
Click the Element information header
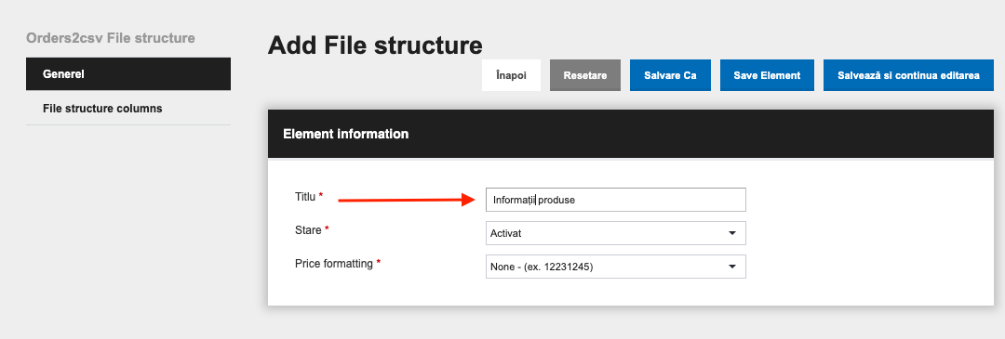[631, 135]
